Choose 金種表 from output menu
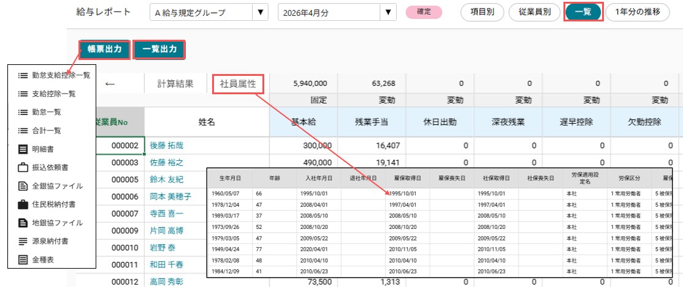Screen dimensions: 683x287 43,260
